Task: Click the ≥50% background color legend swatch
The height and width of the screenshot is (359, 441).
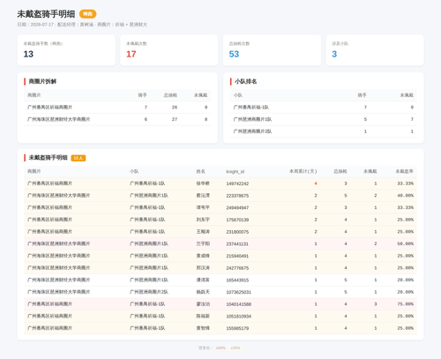Action: tap(220, 348)
